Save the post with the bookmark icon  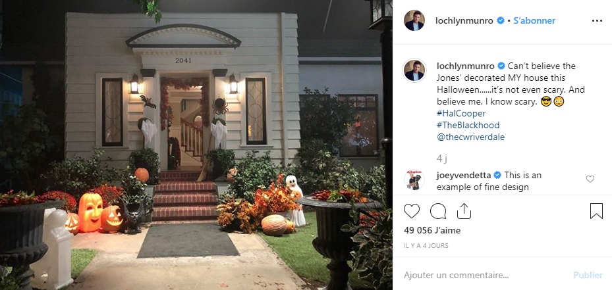pos(596,211)
